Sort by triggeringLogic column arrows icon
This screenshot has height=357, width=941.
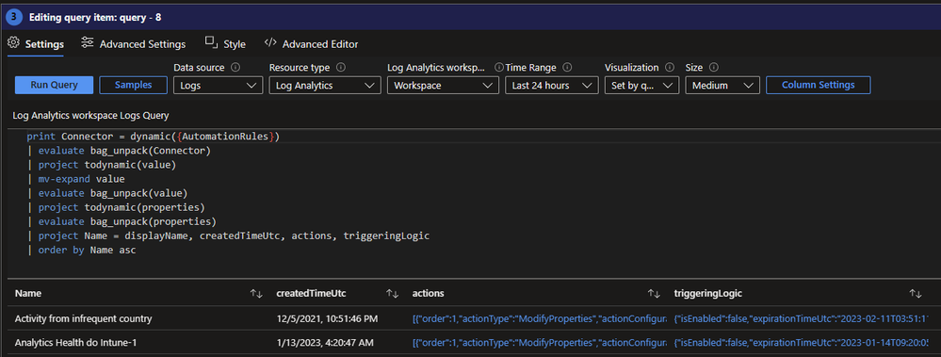pyautogui.click(x=916, y=293)
